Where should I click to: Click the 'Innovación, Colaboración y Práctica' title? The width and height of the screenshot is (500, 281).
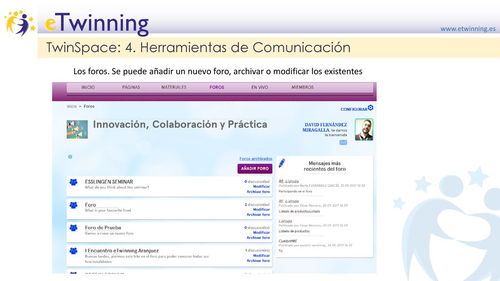tap(180, 124)
